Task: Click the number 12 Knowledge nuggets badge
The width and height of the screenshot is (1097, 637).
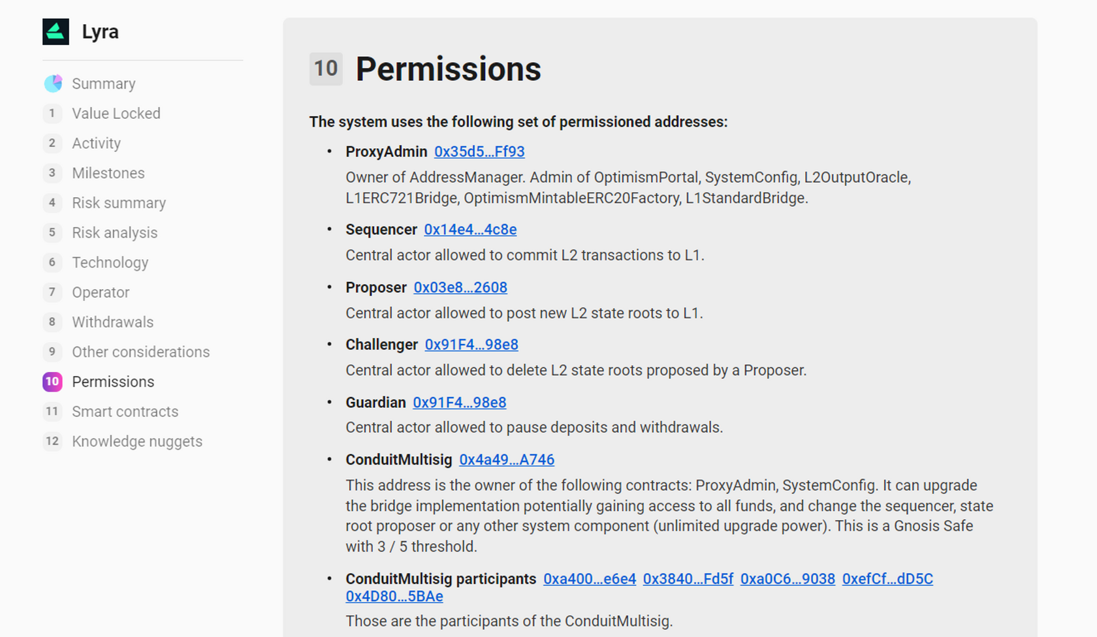Action: 52,441
